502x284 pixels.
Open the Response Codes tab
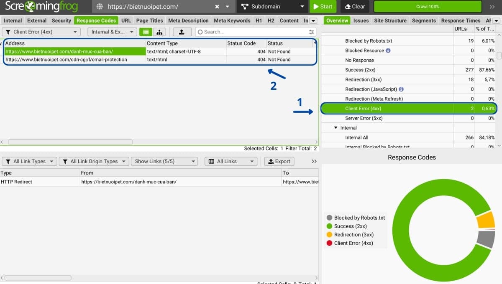click(x=96, y=20)
